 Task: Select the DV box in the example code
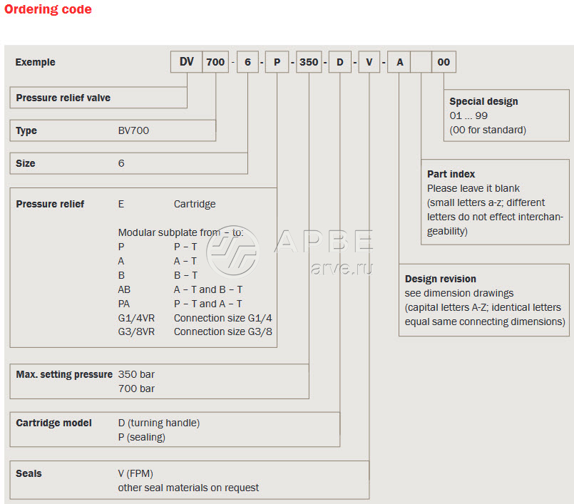pyautogui.click(x=186, y=62)
